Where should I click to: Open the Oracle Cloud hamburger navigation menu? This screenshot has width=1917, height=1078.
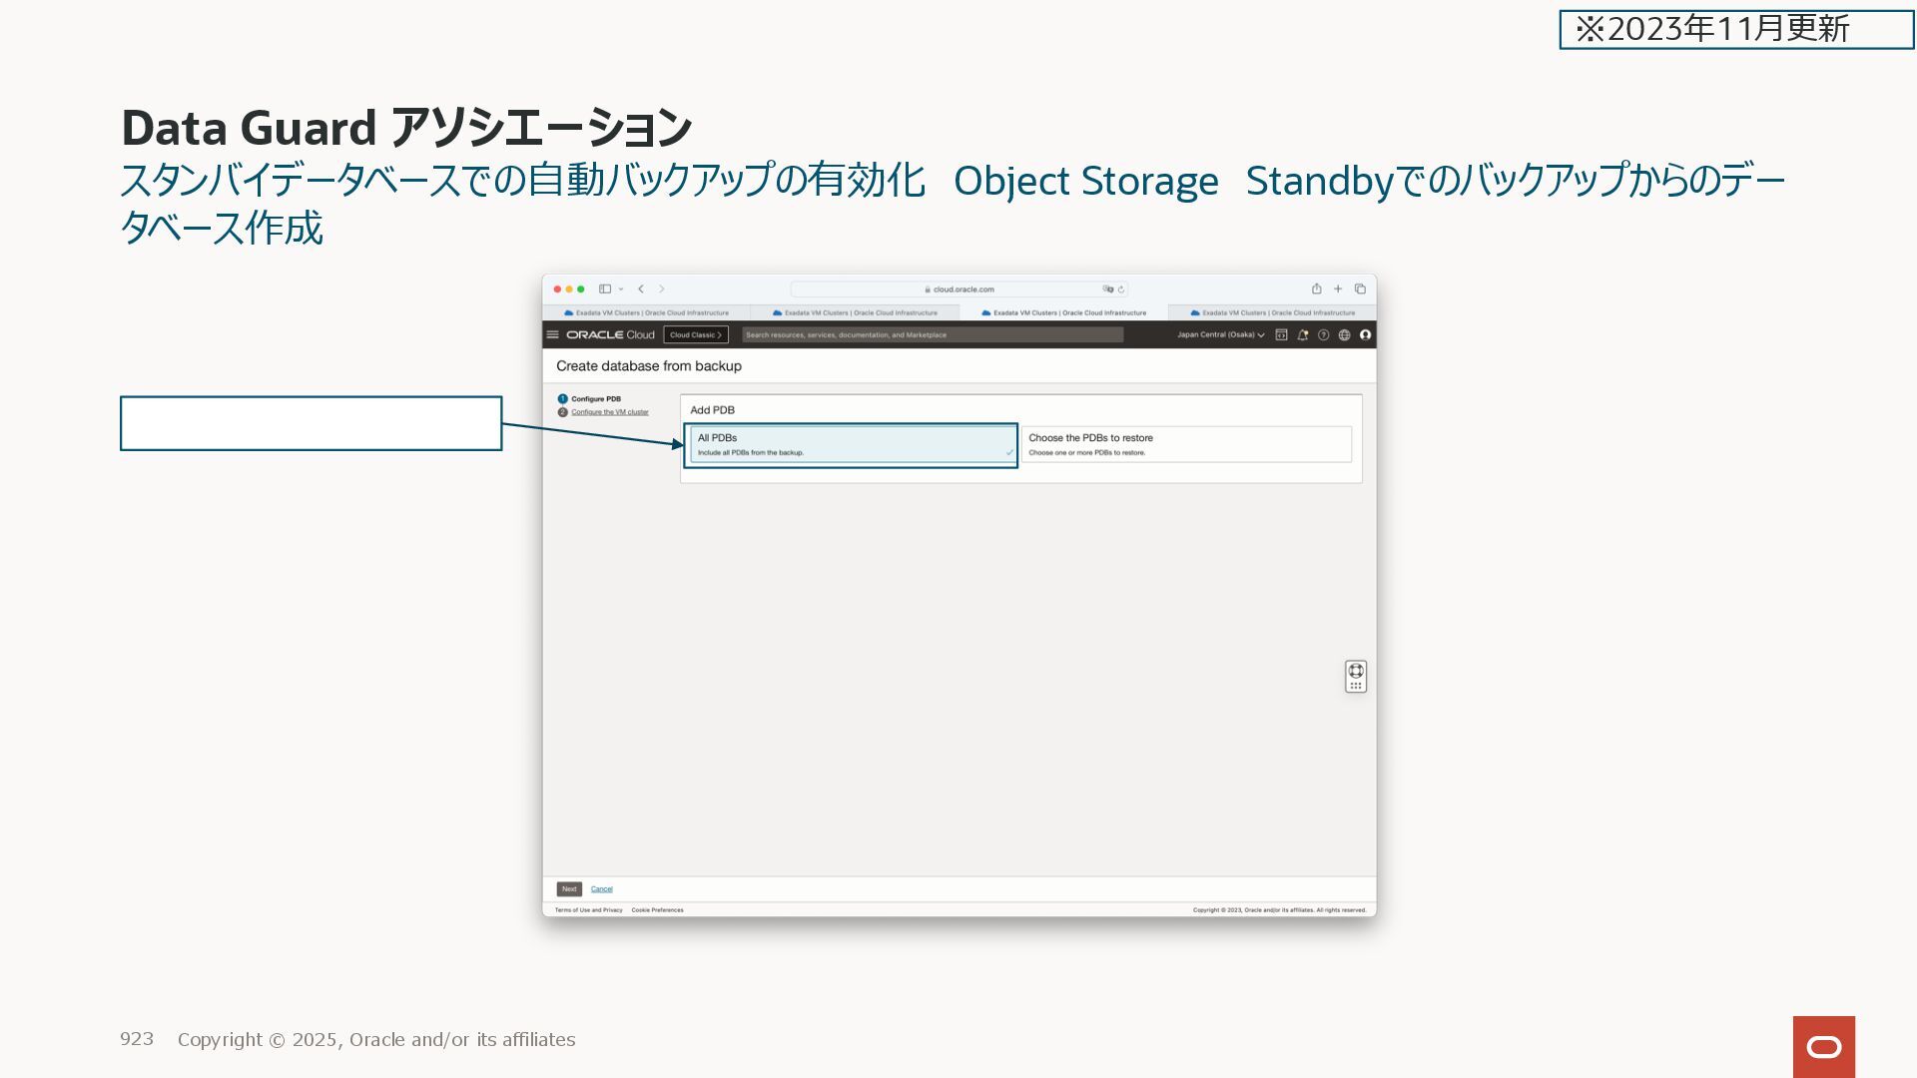tap(552, 334)
